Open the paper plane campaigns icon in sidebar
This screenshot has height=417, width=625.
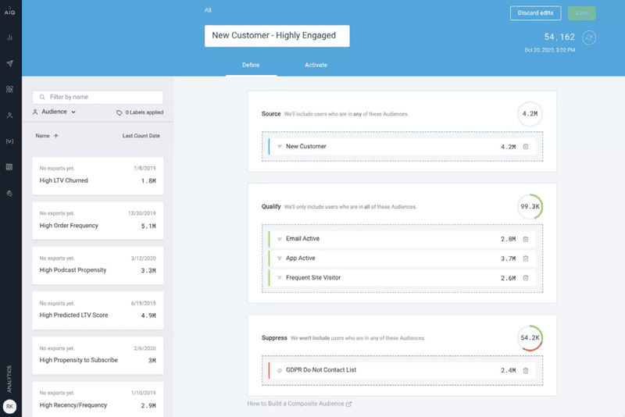coord(9,63)
